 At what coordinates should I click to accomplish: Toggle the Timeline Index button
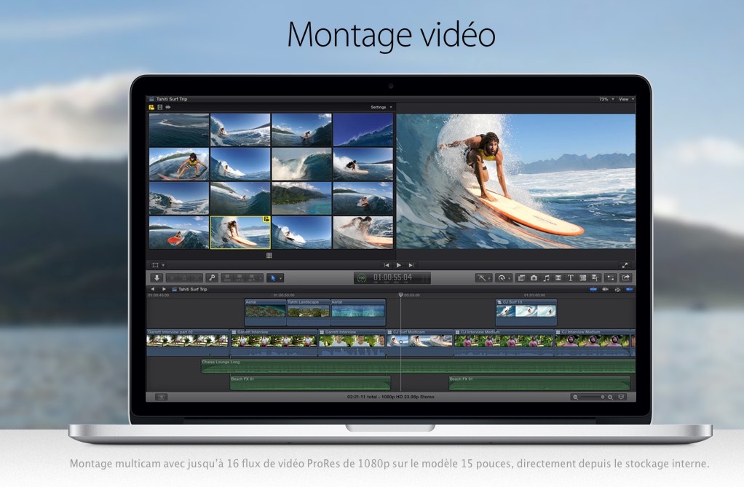pos(161,397)
